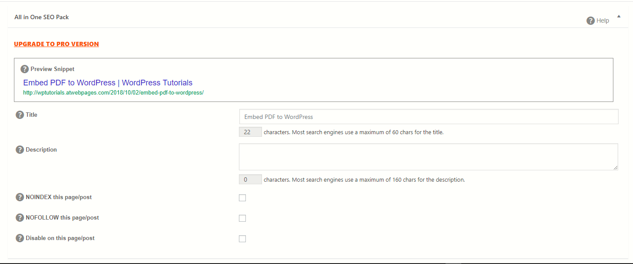633x264 pixels.
Task: Tick the NOFOLLOW this page/post checkbox
Action: (x=242, y=218)
